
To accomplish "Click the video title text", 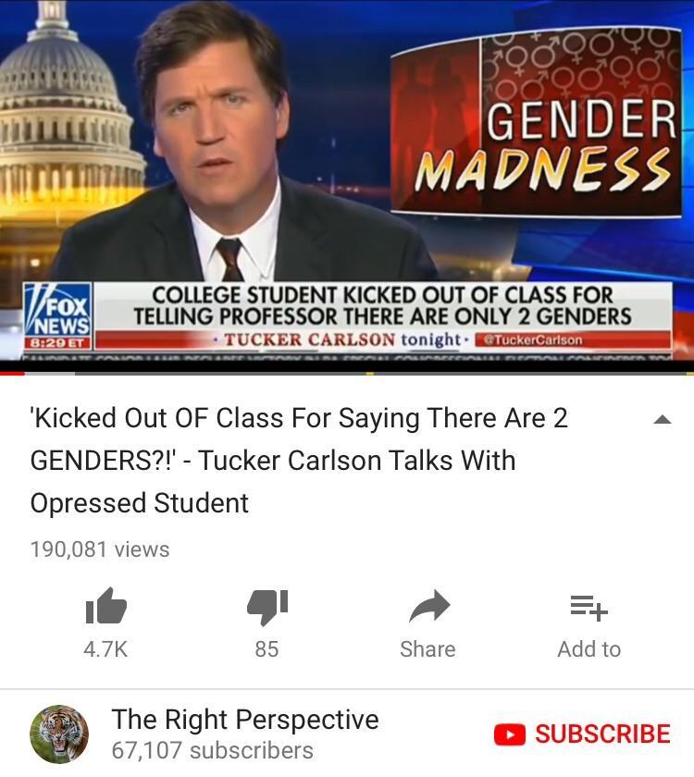I will click(x=299, y=461).
